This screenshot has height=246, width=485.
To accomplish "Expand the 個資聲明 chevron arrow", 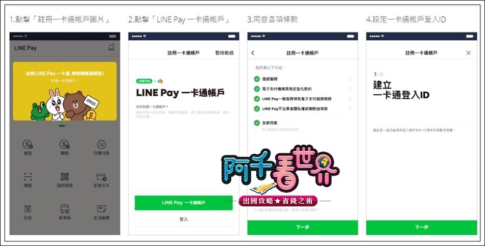I will click(x=350, y=79).
